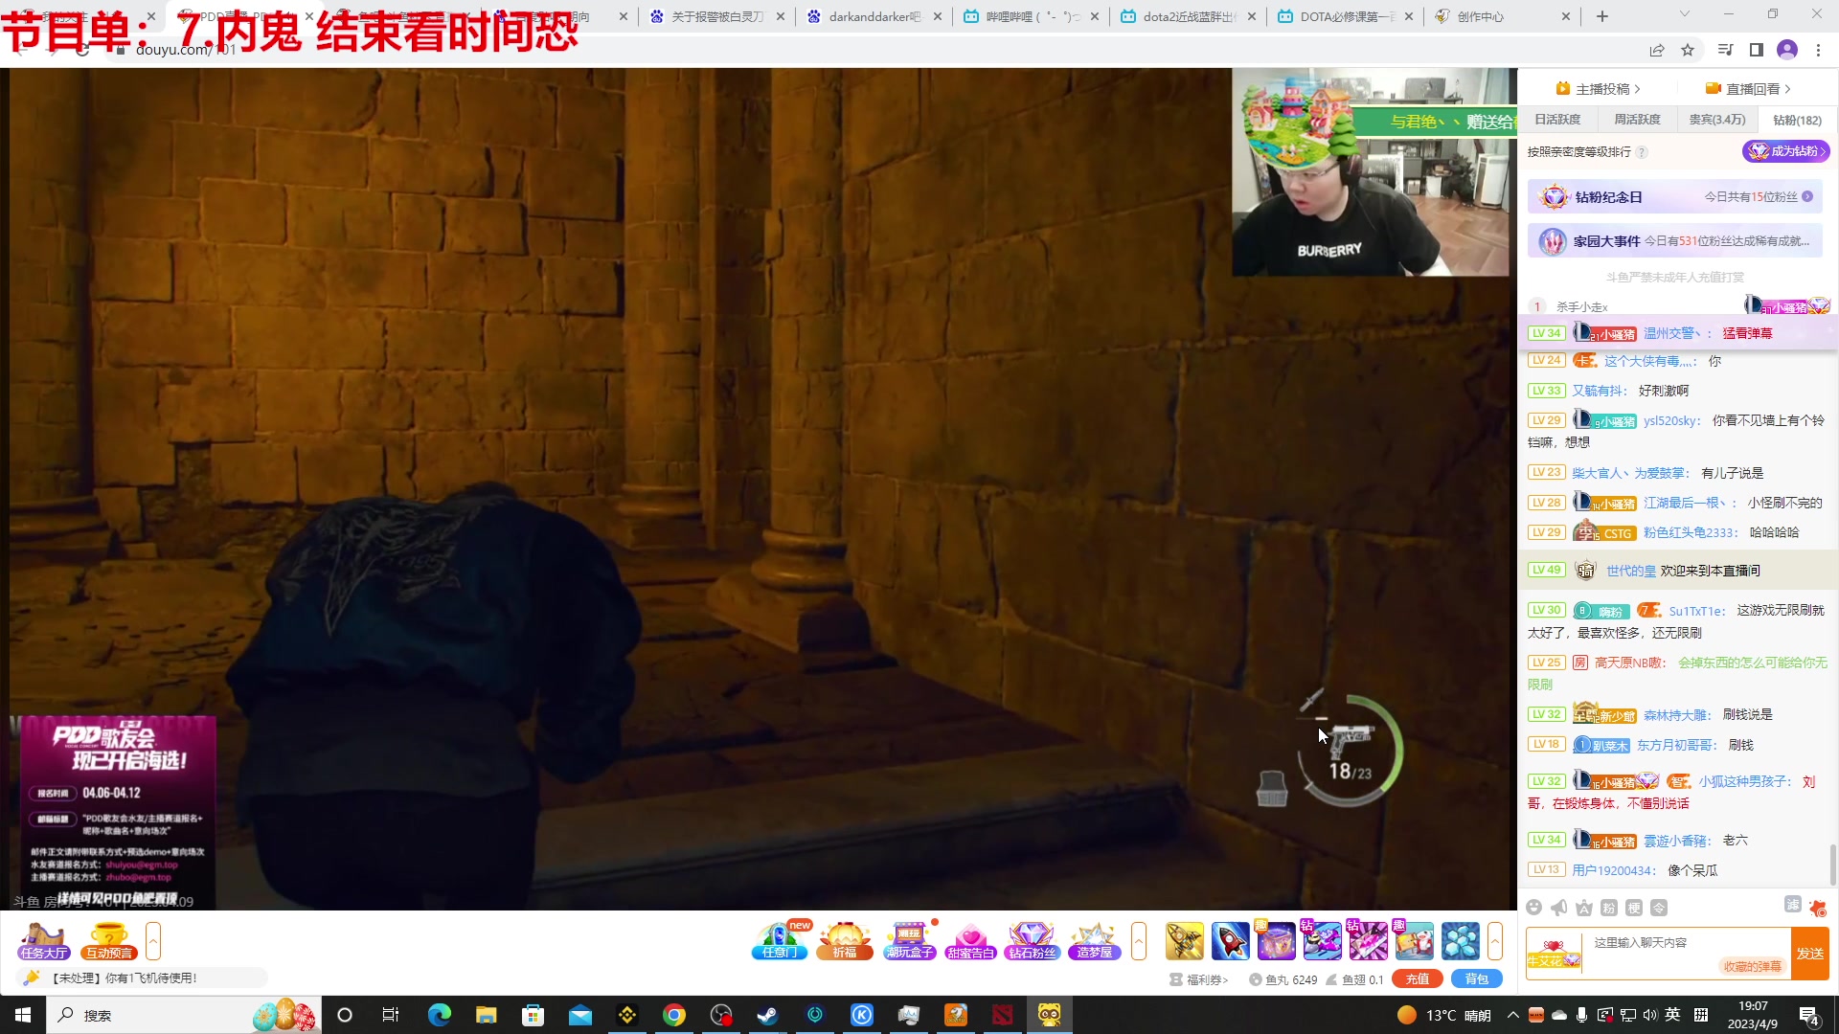Image resolution: width=1839 pixels, height=1034 pixels.
Task: Expand the 钻粉纪念日 banner arrow
Action: tap(1807, 196)
